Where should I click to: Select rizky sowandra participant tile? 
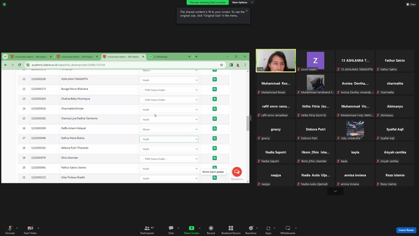click(x=355, y=129)
